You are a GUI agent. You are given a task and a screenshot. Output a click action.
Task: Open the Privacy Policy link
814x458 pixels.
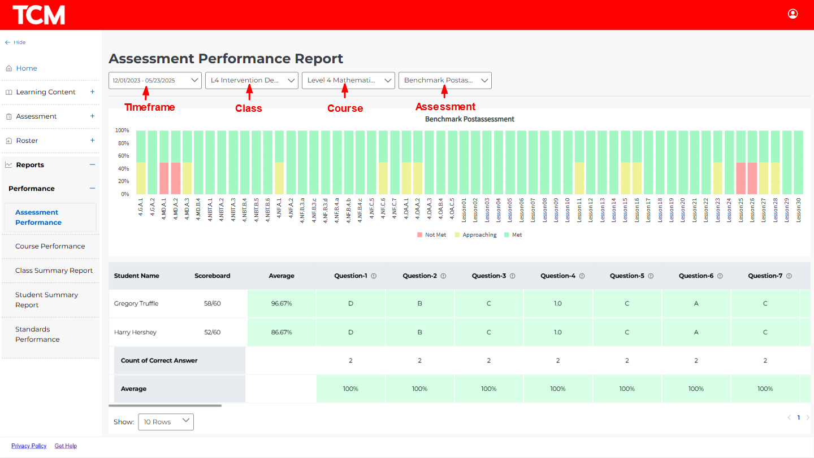point(29,446)
